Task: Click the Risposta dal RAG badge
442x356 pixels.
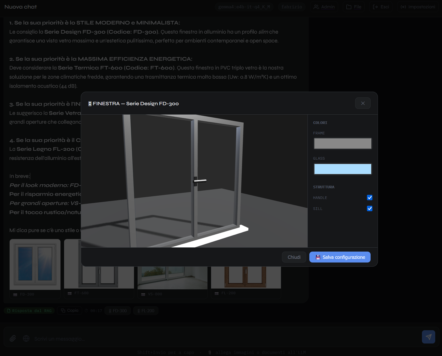Action: (x=29, y=310)
